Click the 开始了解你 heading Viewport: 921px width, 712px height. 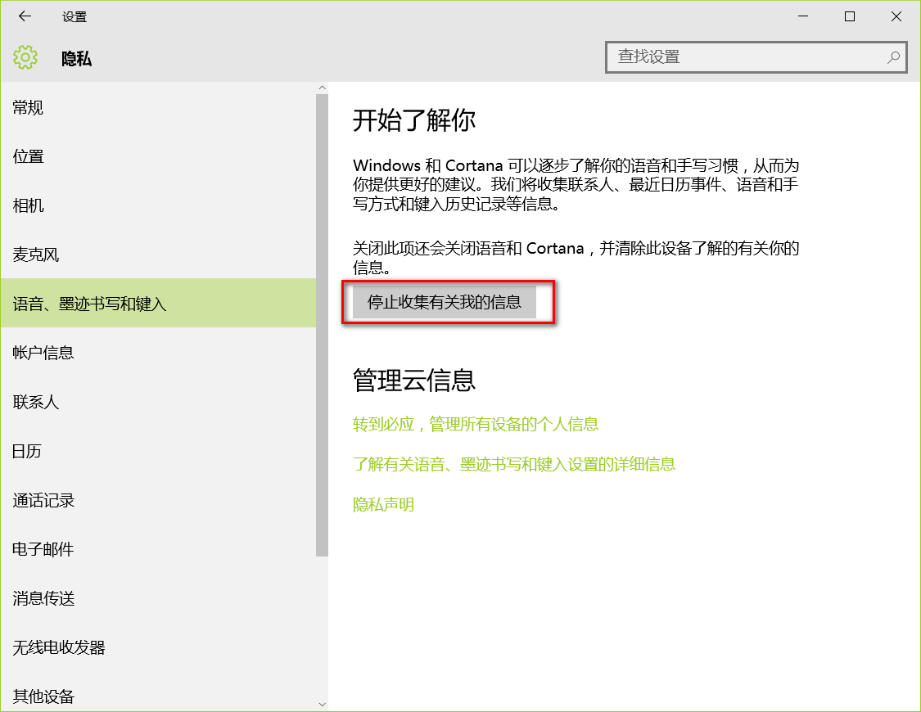(414, 120)
